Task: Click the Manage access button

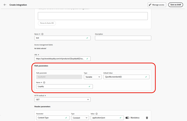Action: 157,5
